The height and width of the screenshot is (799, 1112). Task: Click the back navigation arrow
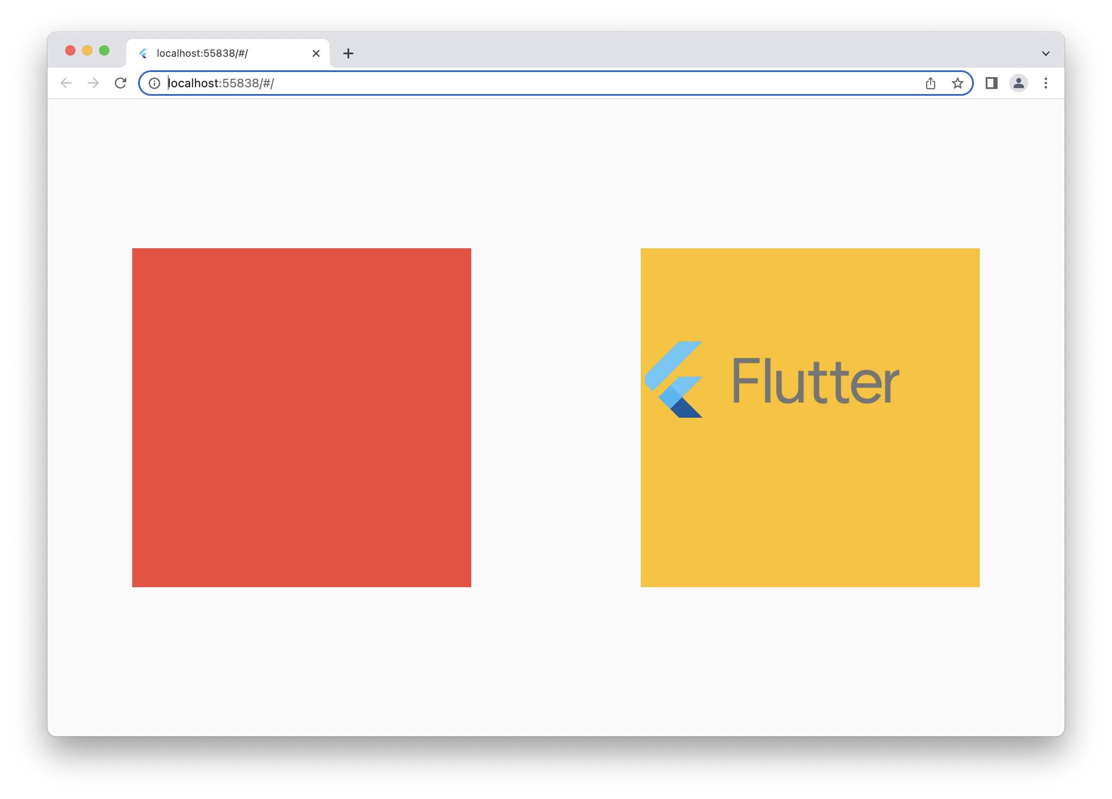66,83
